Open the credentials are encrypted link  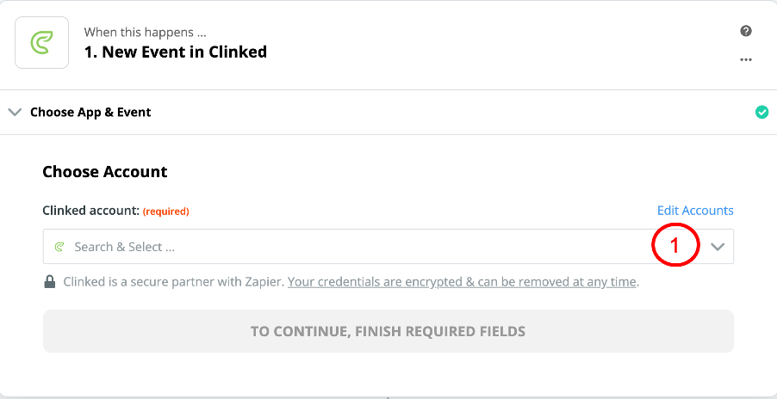[x=462, y=282]
